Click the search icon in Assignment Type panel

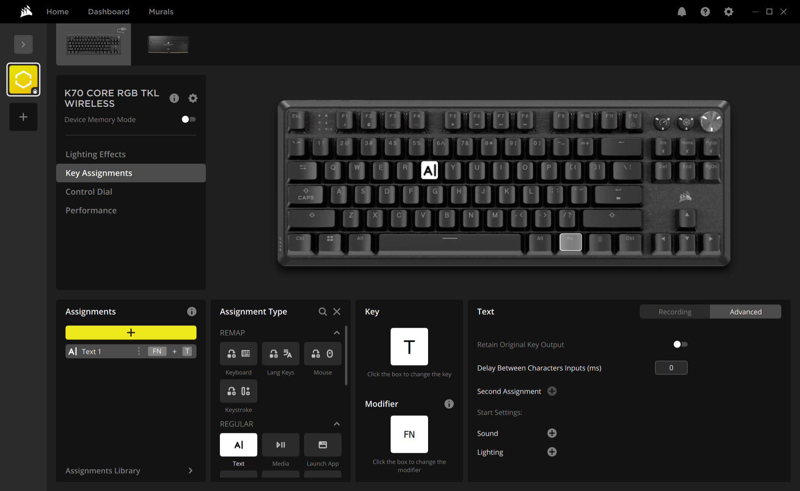click(323, 311)
